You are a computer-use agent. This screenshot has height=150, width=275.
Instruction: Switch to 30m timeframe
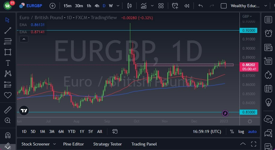pyautogui.click(x=79, y=6)
